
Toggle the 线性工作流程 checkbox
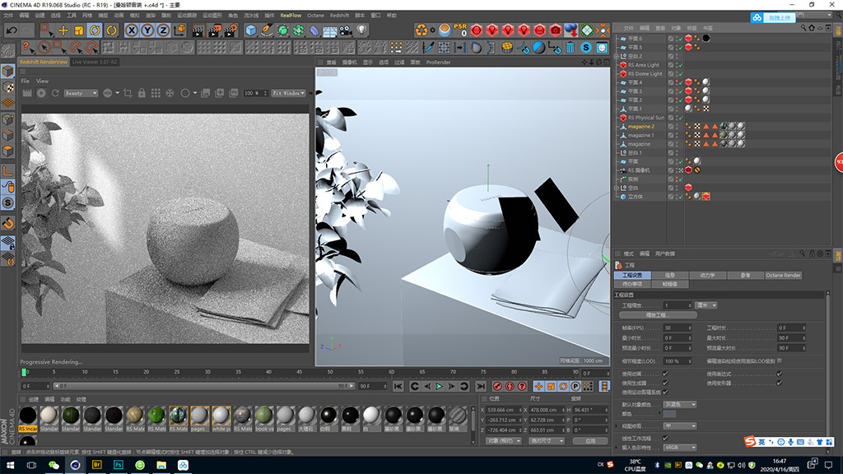point(665,438)
